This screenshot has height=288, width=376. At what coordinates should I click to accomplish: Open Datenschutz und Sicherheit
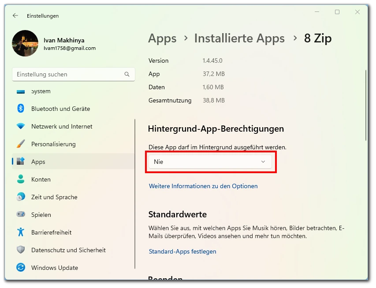[73, 250]
